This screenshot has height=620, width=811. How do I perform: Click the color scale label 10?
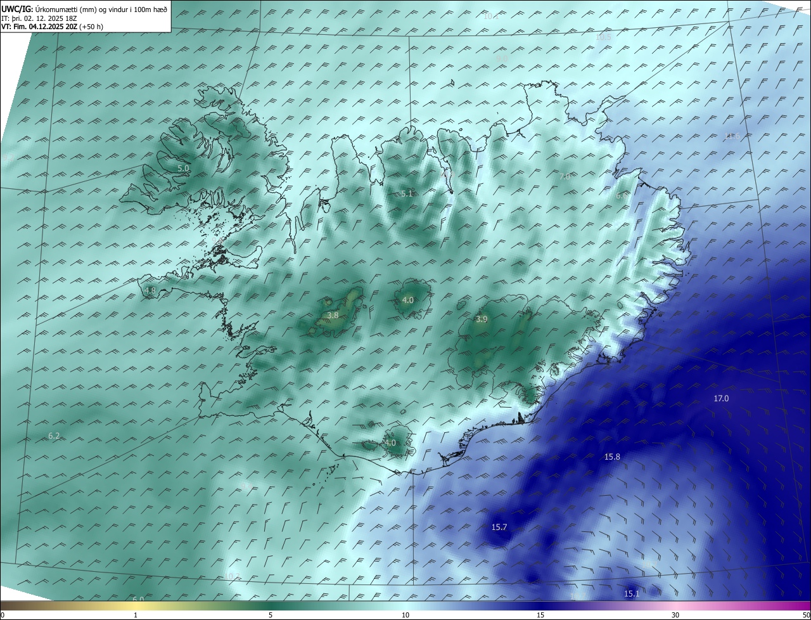[405, 615]
